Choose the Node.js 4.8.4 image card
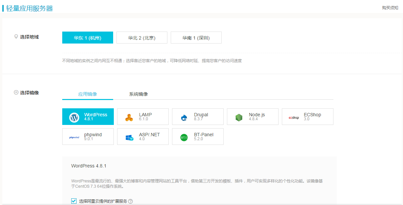This screenshot has width=403, height=205. (x=253, y=117)
